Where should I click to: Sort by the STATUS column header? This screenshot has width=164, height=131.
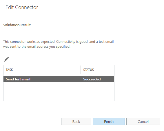(88, 70)
